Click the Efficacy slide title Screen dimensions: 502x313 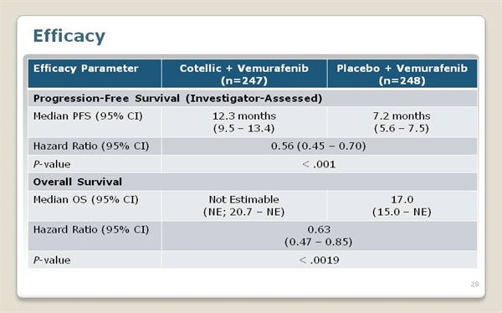[69, 36]
